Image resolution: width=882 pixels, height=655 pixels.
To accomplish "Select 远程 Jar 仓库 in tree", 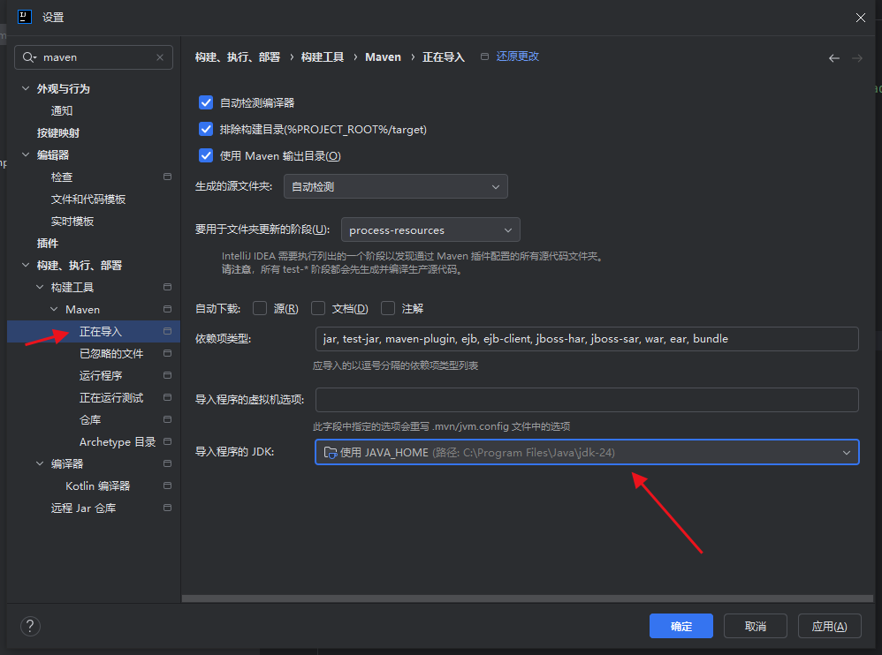I will pyautogui.click(x=83, y=508).
